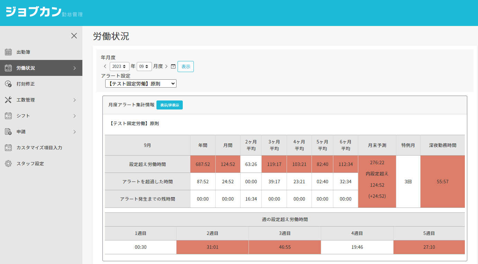Open the month 09 selector
This screenshot has height=264, width=478.
coord(144,67)
